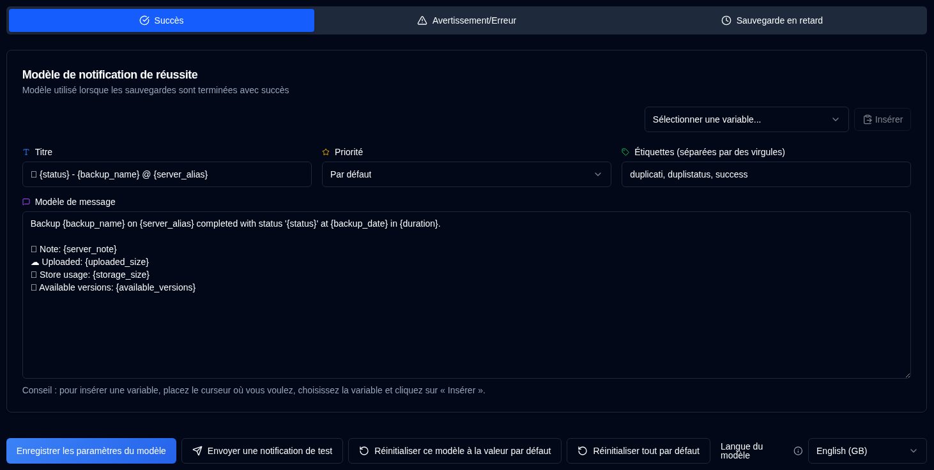Click the chevron of the variable selector
This screenshot has height=470, width=934.
point(836,119)
